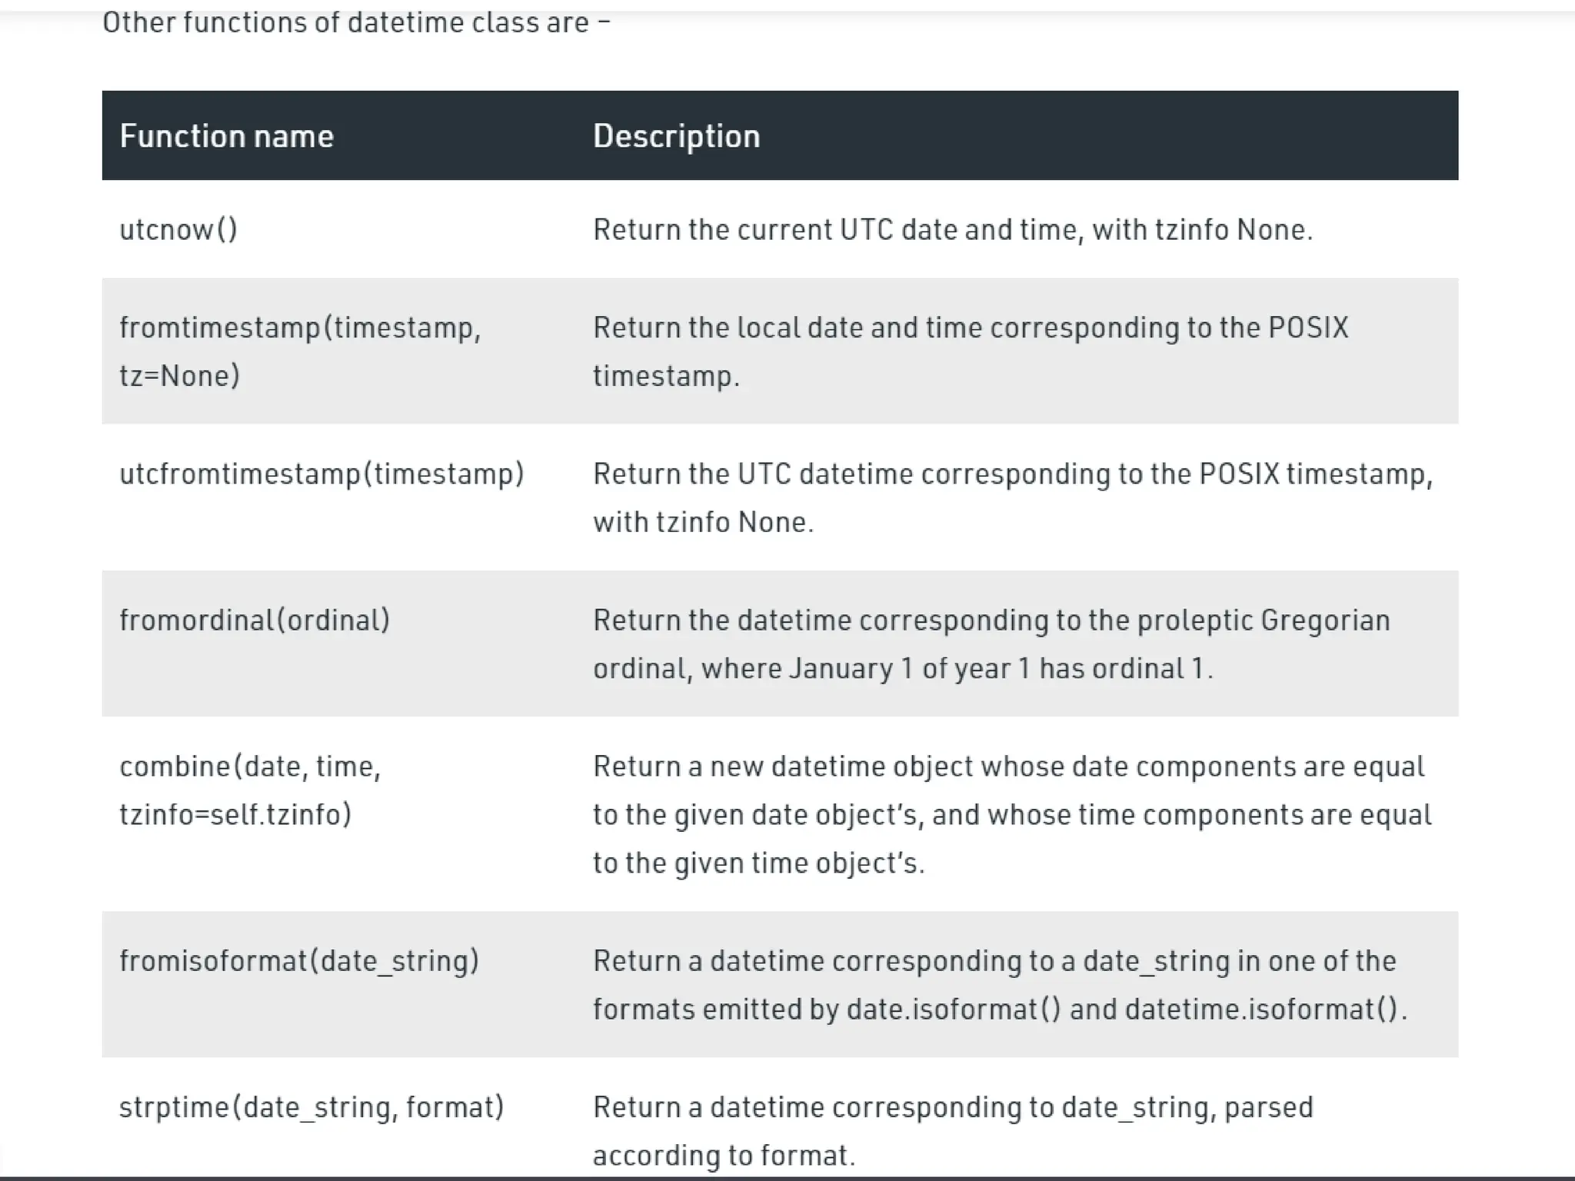1575x1181 pixels.
Task: Click the fromisoformat(date_string) function name
Action: [299, 961]
